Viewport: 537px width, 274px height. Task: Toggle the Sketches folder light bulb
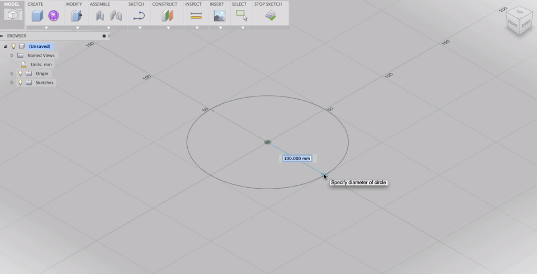click(21, 82)
